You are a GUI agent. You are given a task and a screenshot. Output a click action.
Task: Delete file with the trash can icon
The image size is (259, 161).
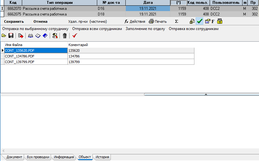(65, 36)
